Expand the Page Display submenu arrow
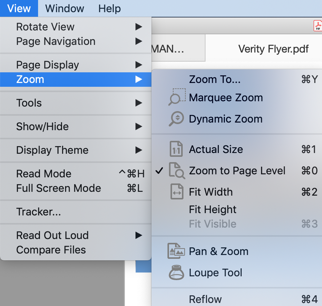Viewport: 322px width, 306px height. pos(139,65)
